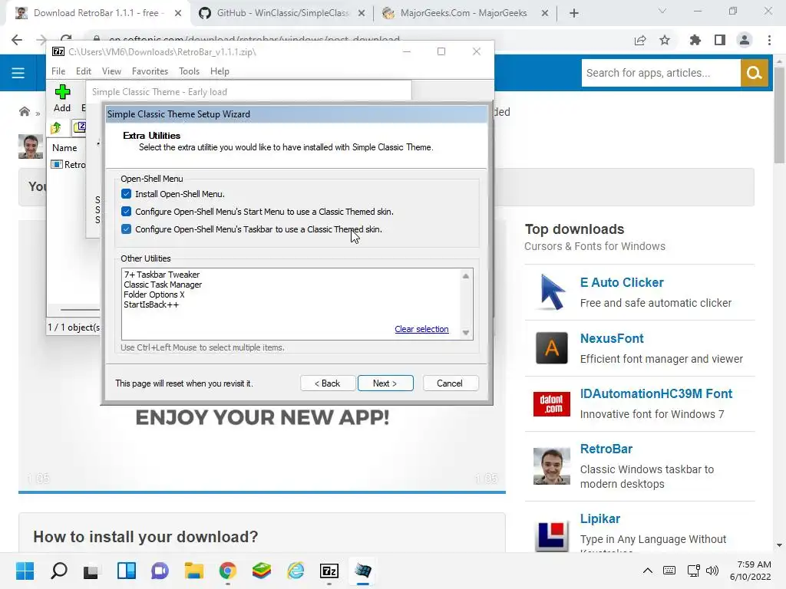The height and width of the screenshot is (589, 786).
Task: Click E Auto Clicker cursor icon
Action: [551, 292]
